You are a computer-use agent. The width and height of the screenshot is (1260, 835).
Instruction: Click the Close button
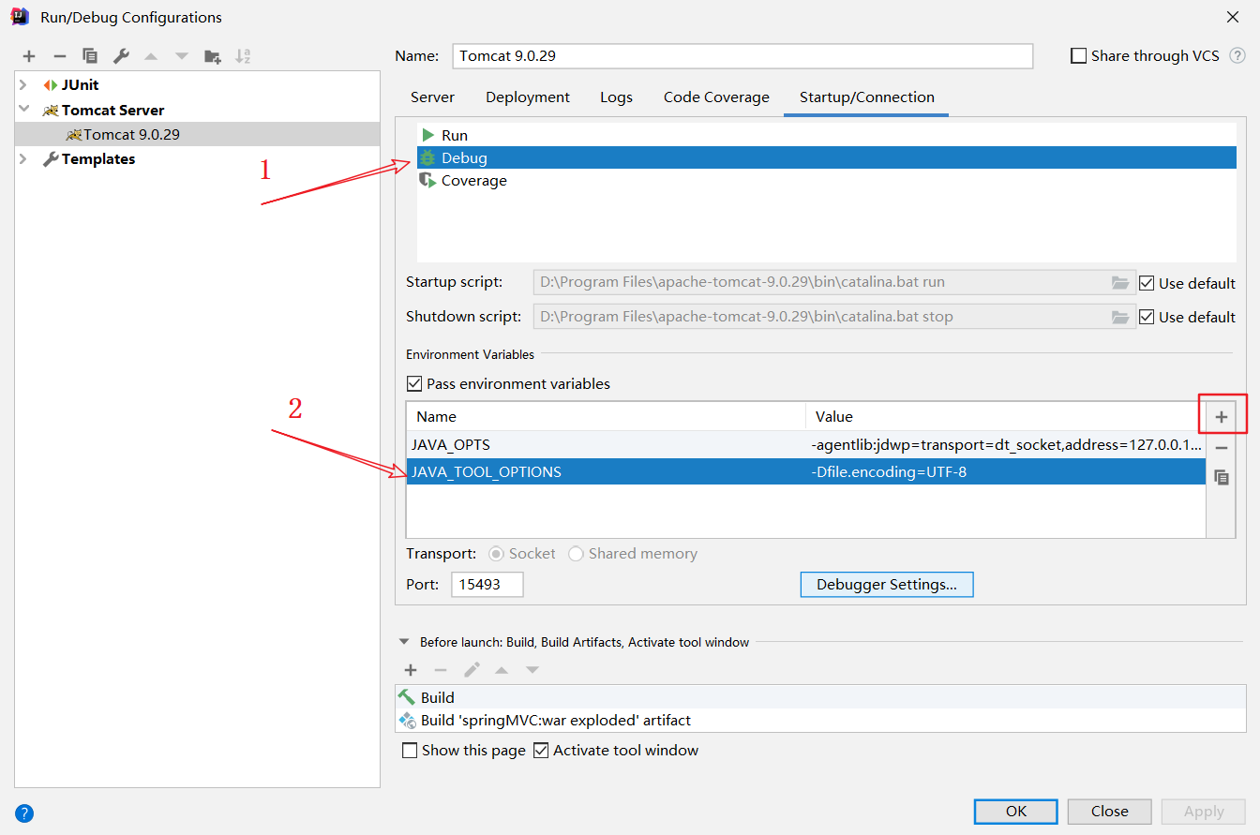(1109, 812)
